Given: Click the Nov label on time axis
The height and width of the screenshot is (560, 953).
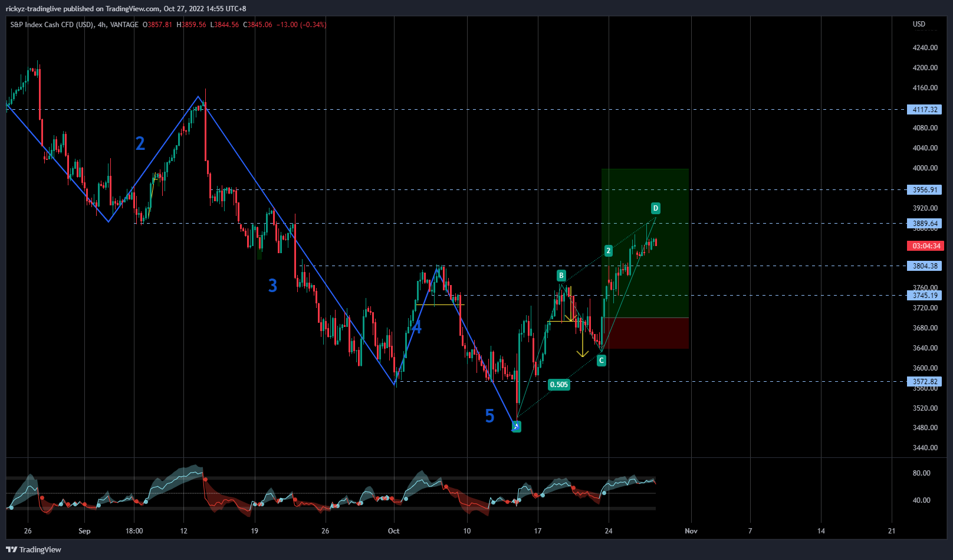Looking at the screenshot, I should tap(691, 531).
